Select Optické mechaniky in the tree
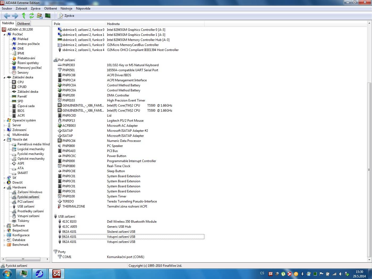372x279 pixels. click(x=31, y=159)
